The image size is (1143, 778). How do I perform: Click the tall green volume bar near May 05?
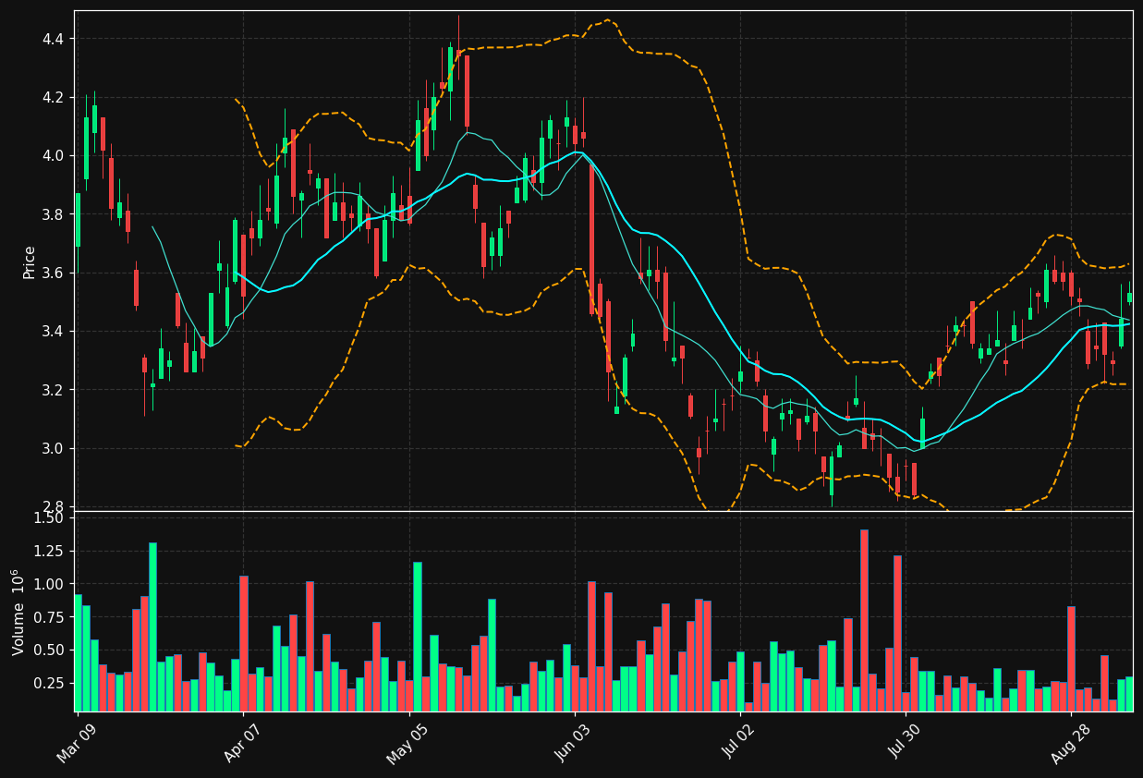point(418,637)
